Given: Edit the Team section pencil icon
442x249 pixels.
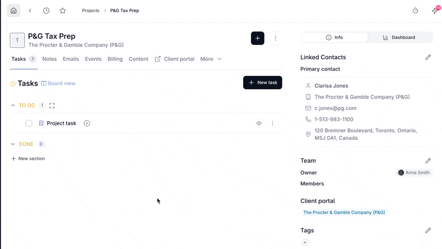Looking at the screenshot, I should (428, 160).
